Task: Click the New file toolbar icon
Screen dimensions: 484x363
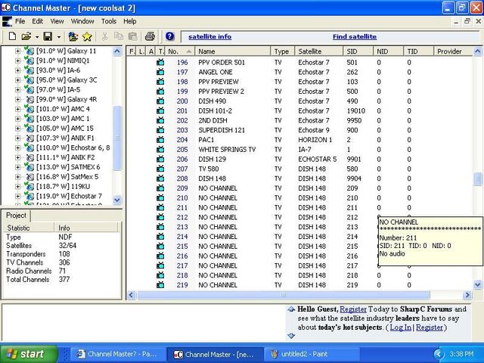Action: point(12,36)
